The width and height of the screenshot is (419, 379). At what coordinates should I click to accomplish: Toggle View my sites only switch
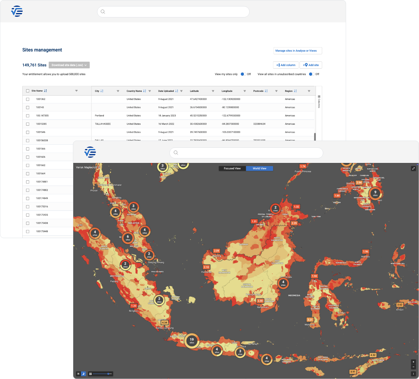tap(243, 74)
